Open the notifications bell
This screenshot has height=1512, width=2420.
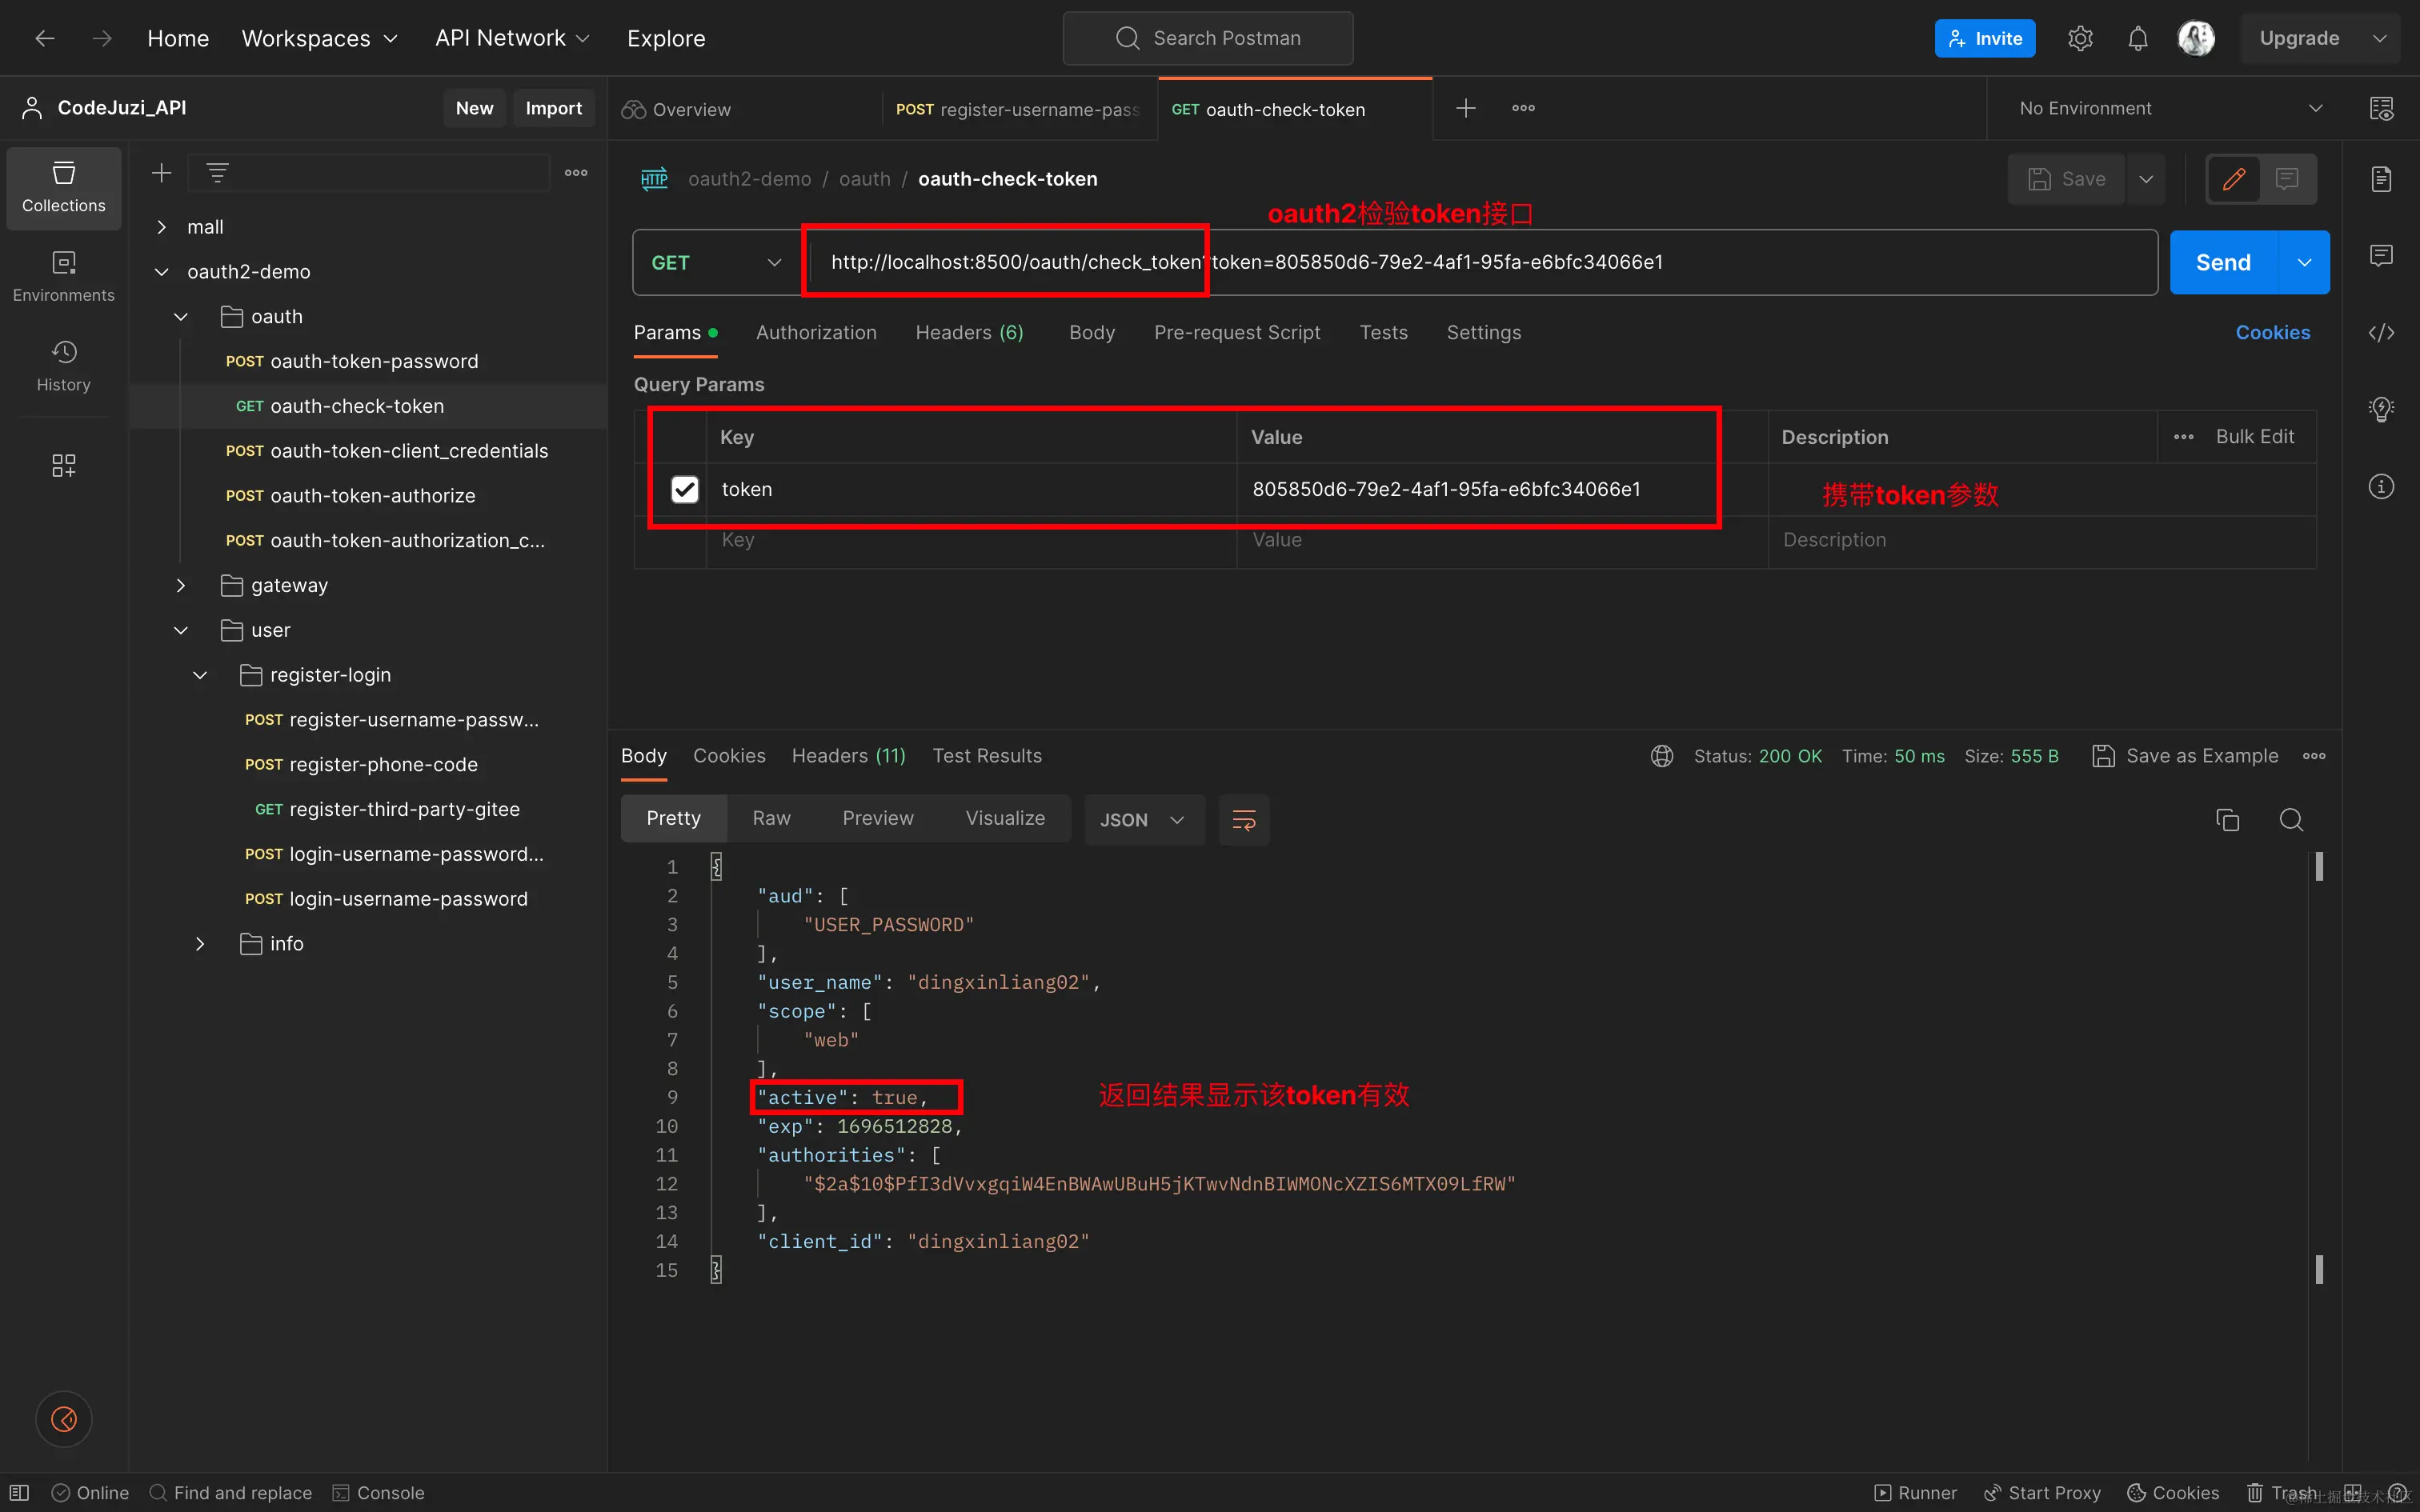coord(2137,38)
